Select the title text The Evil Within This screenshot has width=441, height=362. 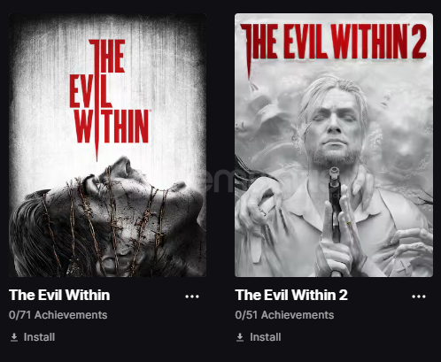click(x=59, y=295)
